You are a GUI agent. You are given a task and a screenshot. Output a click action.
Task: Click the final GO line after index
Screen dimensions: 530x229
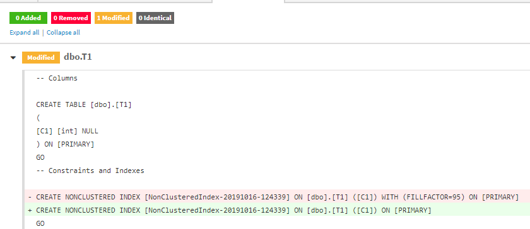coord(40,223)
